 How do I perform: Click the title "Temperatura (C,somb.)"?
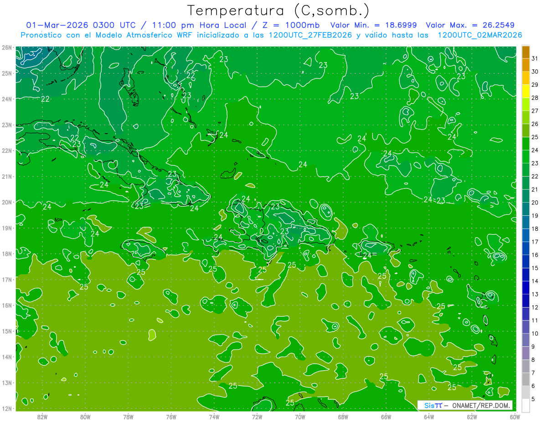[x=278, y=10]
